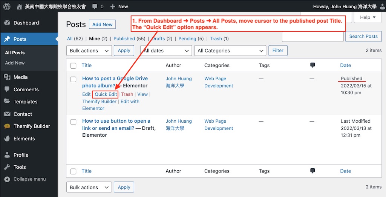
Task: Open the WordPress logo menu
Action: tap(7, 6)
